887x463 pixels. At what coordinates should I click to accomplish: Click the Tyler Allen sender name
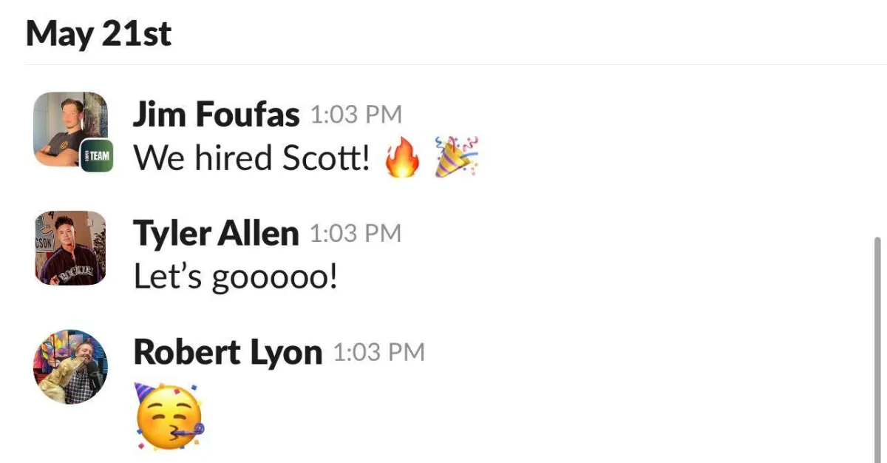(x=216, y=234)
